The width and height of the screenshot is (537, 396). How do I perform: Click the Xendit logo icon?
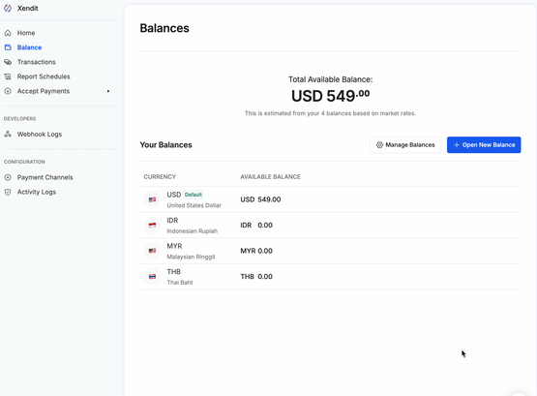click(x=8, y=8)
